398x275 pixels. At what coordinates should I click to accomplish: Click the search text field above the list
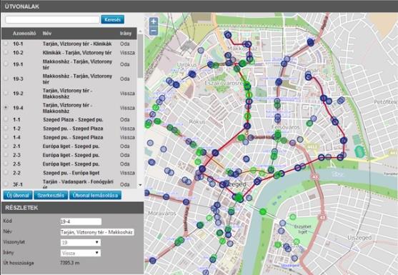[x=52, y=19]
